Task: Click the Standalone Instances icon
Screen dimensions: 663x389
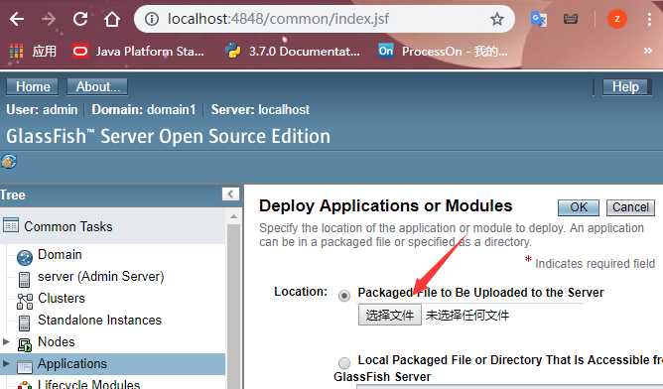Action: click(x=25, y=324)
